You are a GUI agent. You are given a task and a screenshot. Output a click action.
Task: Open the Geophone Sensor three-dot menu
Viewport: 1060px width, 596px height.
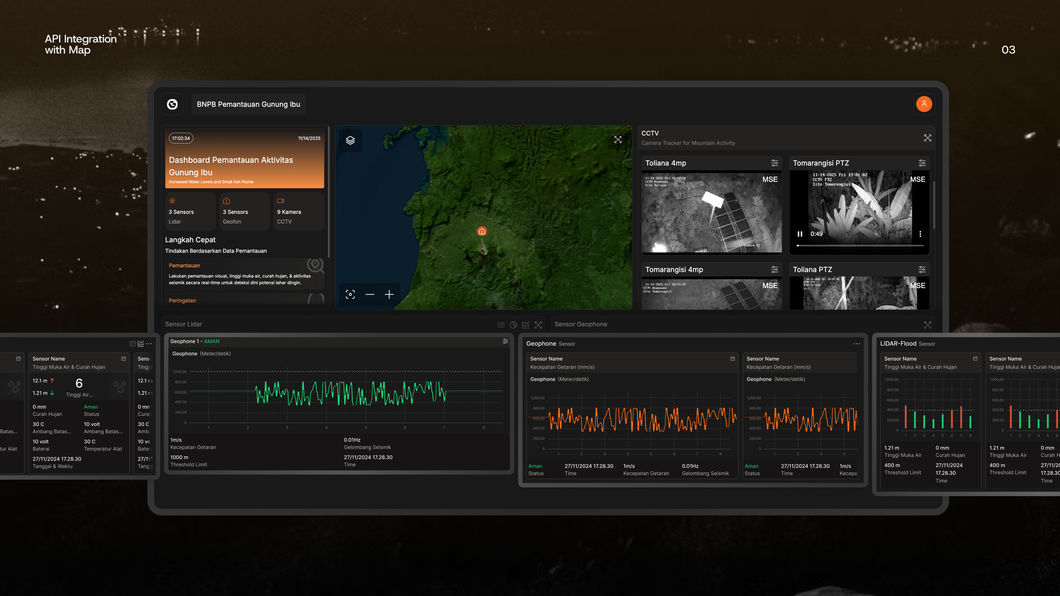coord(857,344)
